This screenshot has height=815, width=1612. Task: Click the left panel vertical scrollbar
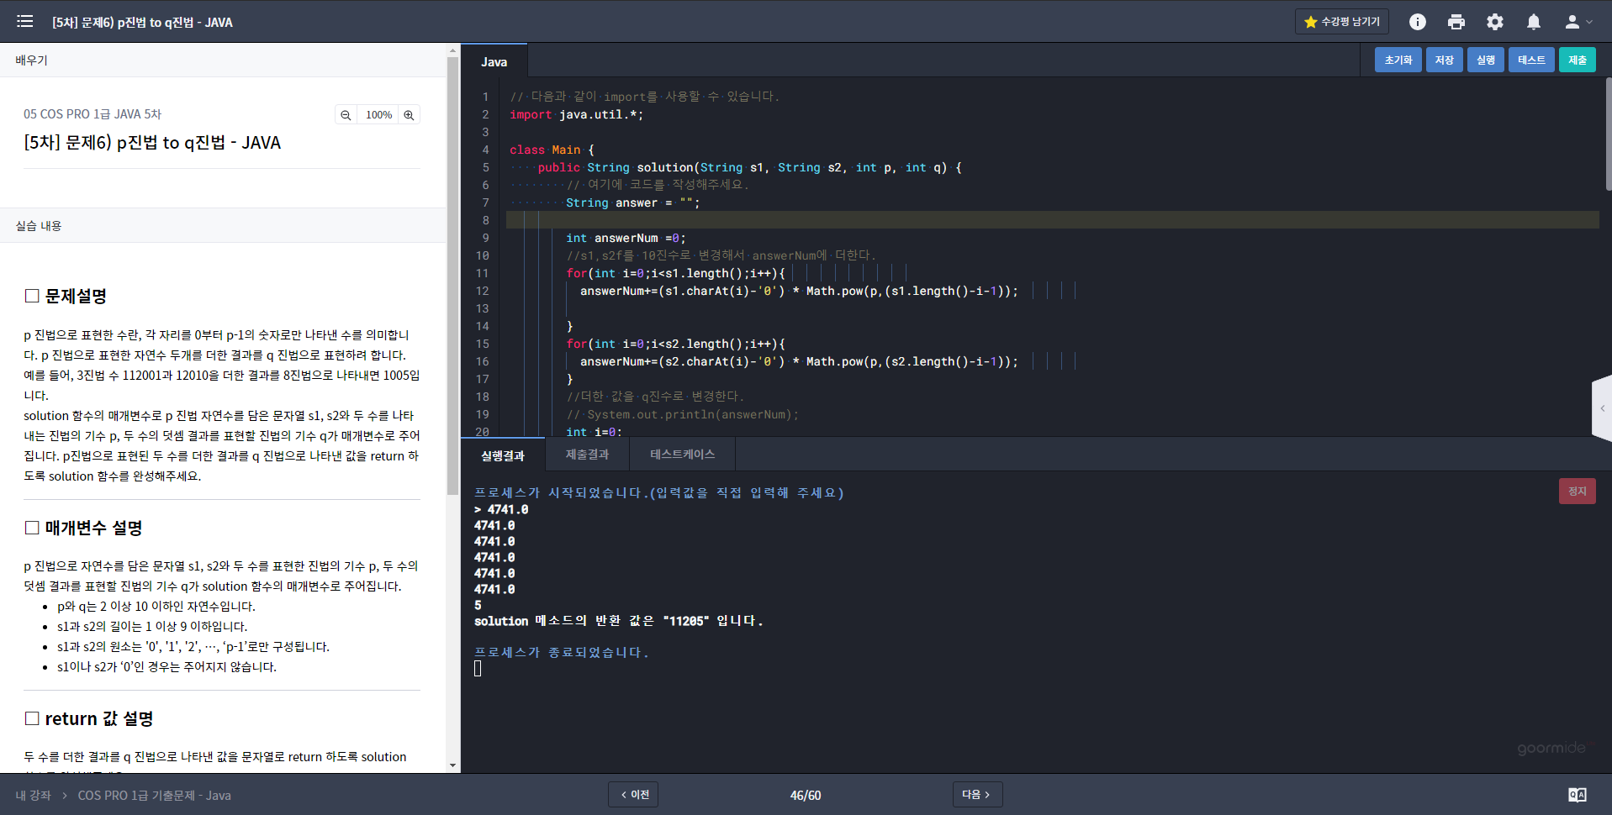(452, 277)
